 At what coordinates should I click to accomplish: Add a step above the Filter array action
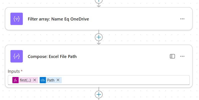click(99, 1)
